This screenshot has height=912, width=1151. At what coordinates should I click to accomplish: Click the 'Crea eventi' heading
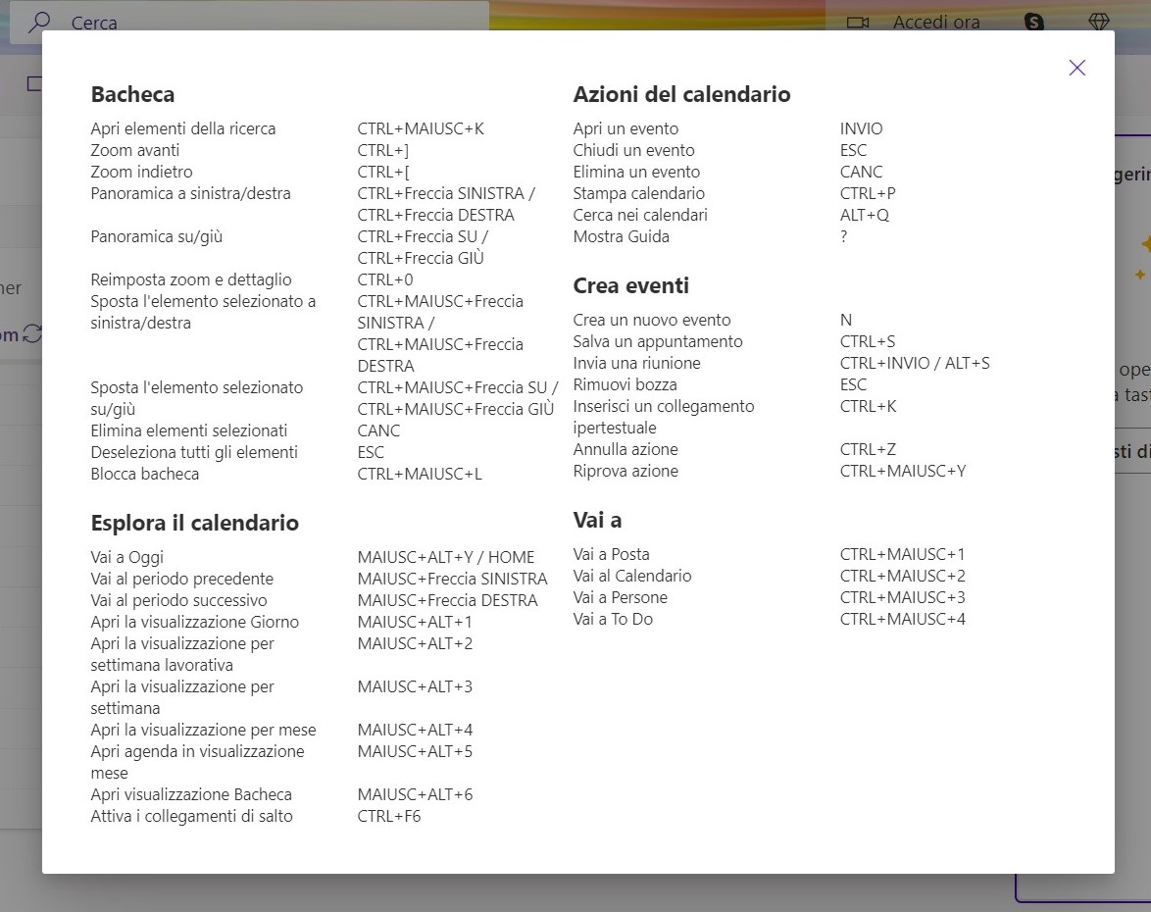631,285
